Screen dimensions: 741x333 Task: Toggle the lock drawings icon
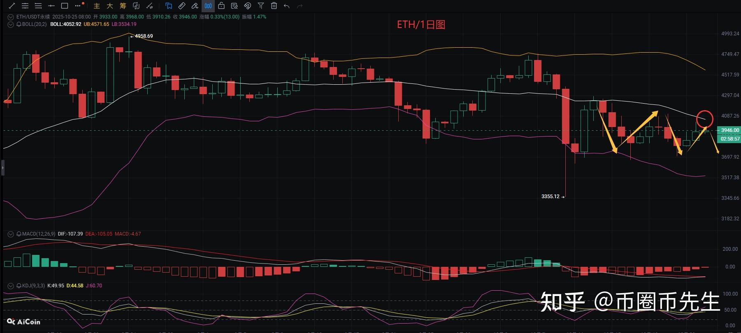click(221, 6)
